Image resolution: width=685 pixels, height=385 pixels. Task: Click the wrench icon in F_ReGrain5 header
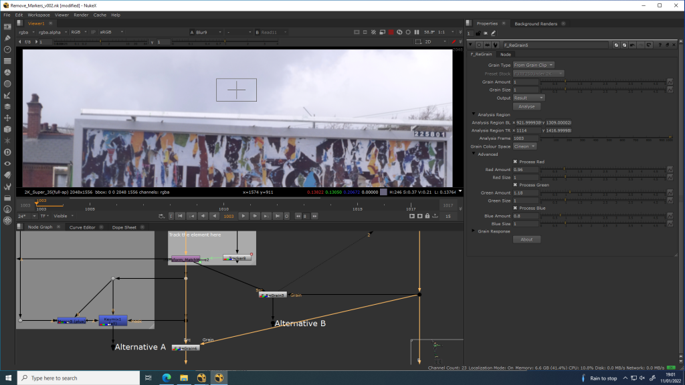pyautogui.click(x=496, y=45)
